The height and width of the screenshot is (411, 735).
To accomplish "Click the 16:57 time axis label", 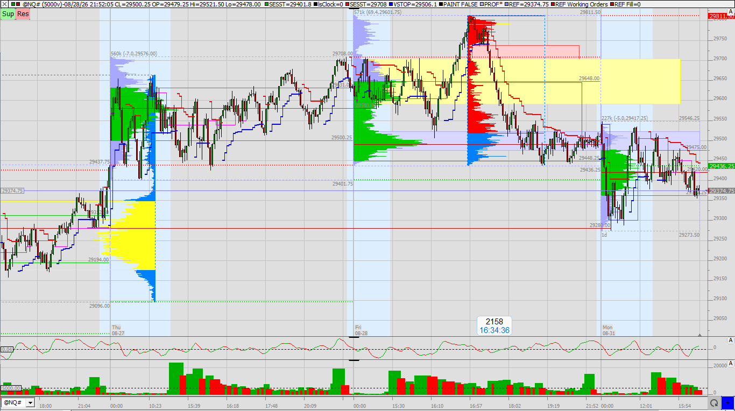I will click(x=476, y=406).
